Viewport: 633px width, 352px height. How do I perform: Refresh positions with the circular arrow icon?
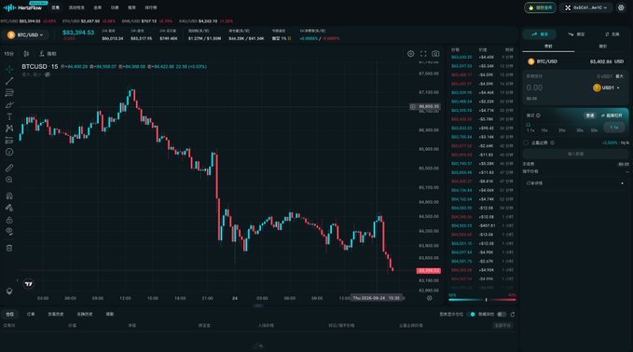(x=513, y=314)
